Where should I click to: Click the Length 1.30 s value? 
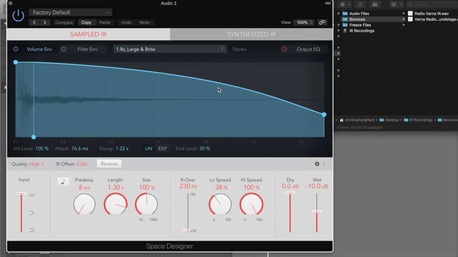click(116, 187)
